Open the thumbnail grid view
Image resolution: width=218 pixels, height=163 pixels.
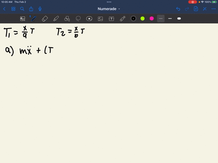point(13,9)
